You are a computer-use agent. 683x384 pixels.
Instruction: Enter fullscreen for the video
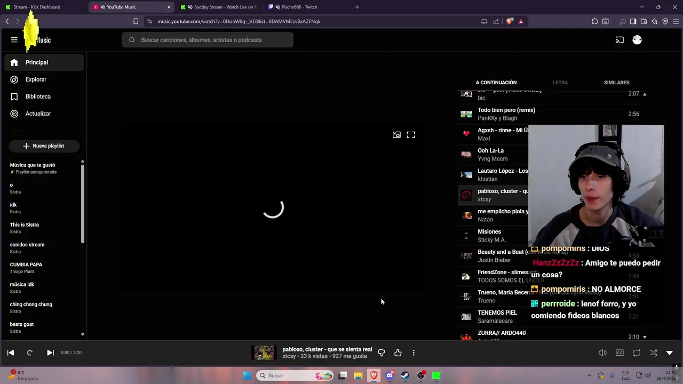(411, 135)
